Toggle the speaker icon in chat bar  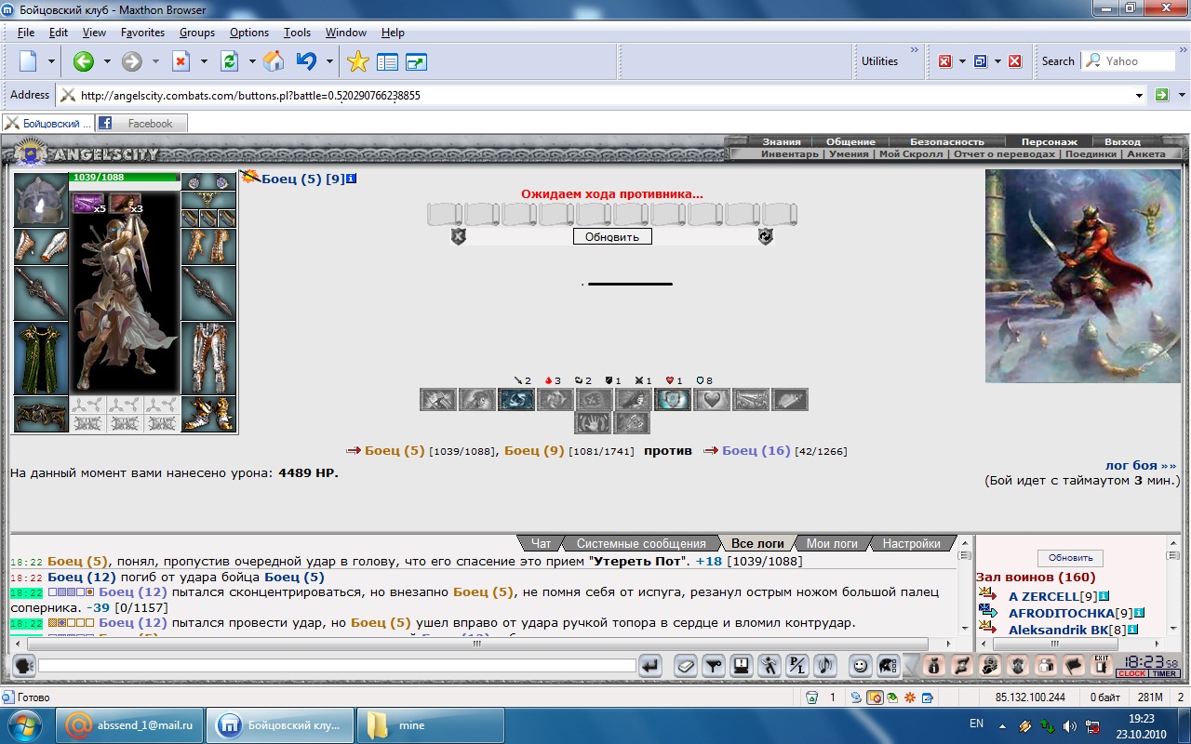tap(825, 665)
